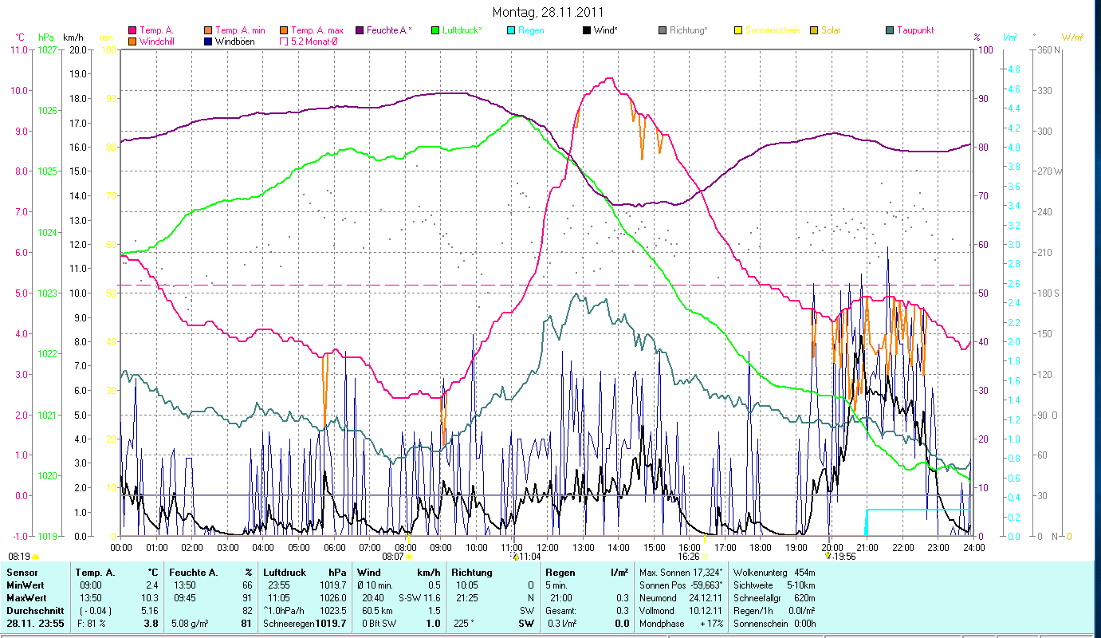
Task: Click the yellow Sonnenschein legend square
Action: [737, 30]
